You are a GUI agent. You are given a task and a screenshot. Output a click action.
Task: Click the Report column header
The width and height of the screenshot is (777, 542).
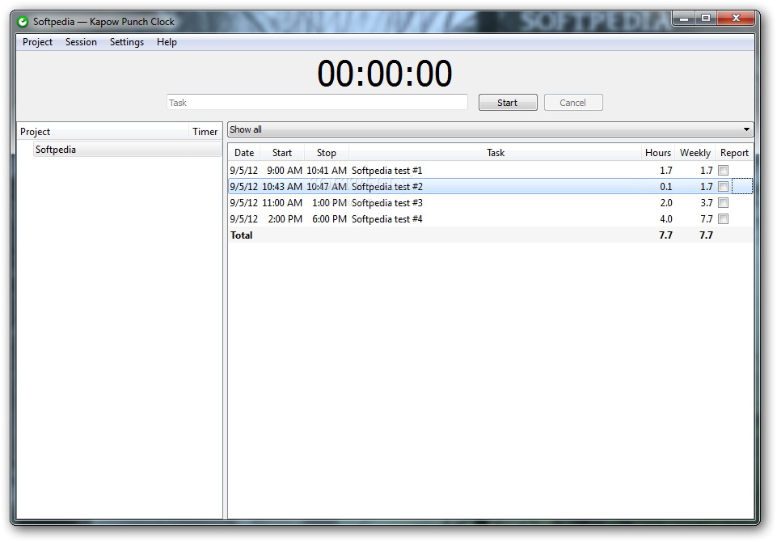pos(734,153)
